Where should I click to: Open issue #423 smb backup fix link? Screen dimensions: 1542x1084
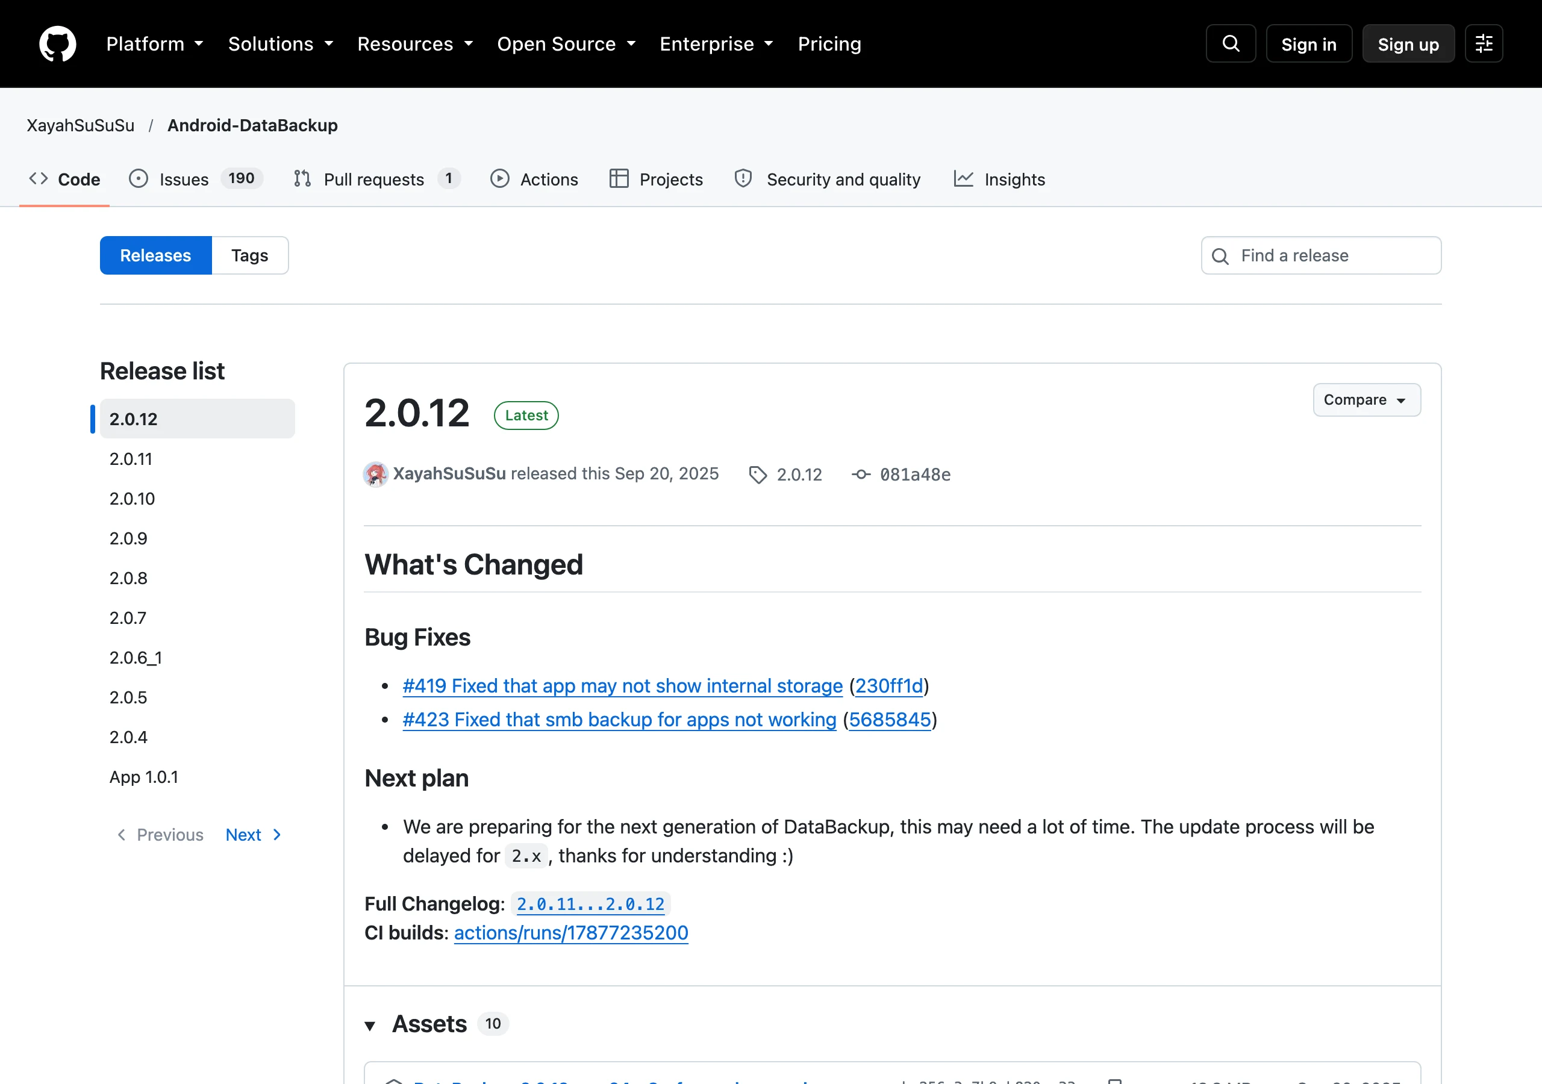click(619, 719)
